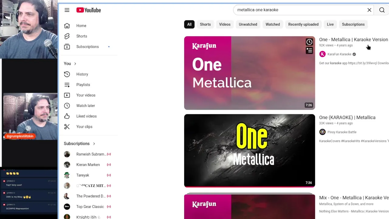The width and height of the screenshot is (389, 219).
Task: Filter by Live
Action: coord(330,24)
